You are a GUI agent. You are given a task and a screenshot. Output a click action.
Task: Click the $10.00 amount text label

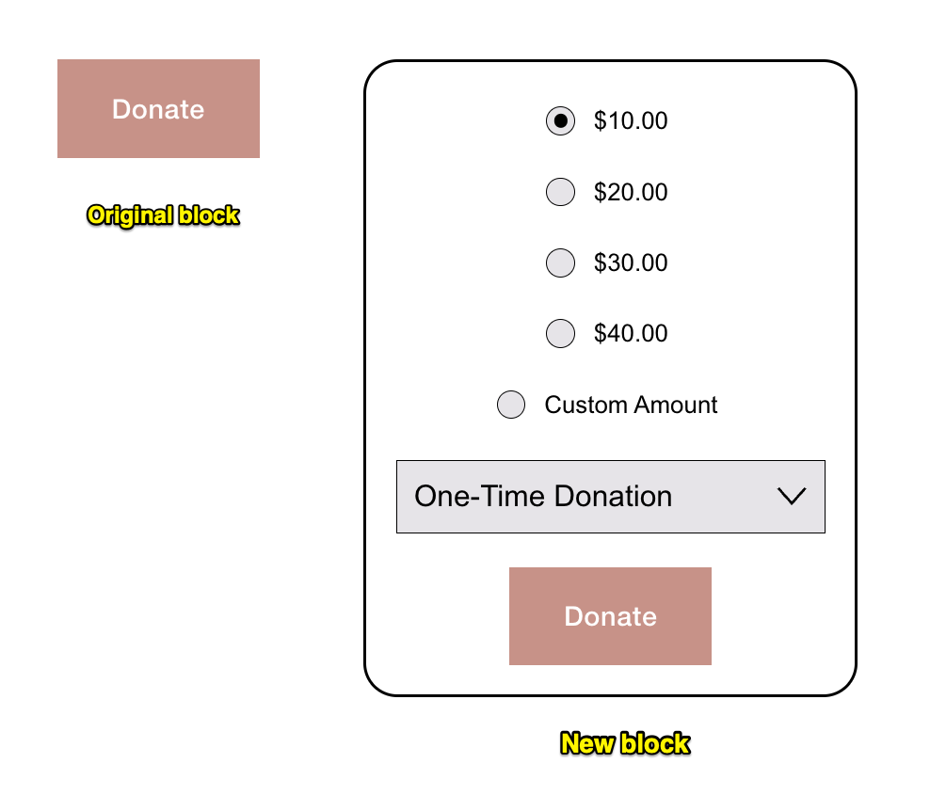click(x=630, y=121)
